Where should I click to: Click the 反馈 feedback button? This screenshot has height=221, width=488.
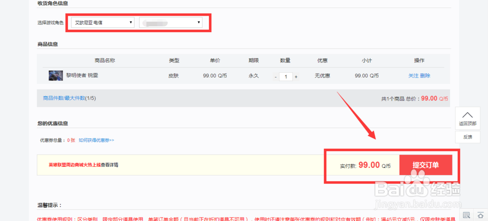click(x=468, y=137)
